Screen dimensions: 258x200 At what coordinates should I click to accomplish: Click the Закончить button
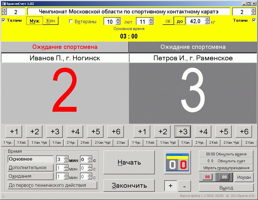coord(129,186)
